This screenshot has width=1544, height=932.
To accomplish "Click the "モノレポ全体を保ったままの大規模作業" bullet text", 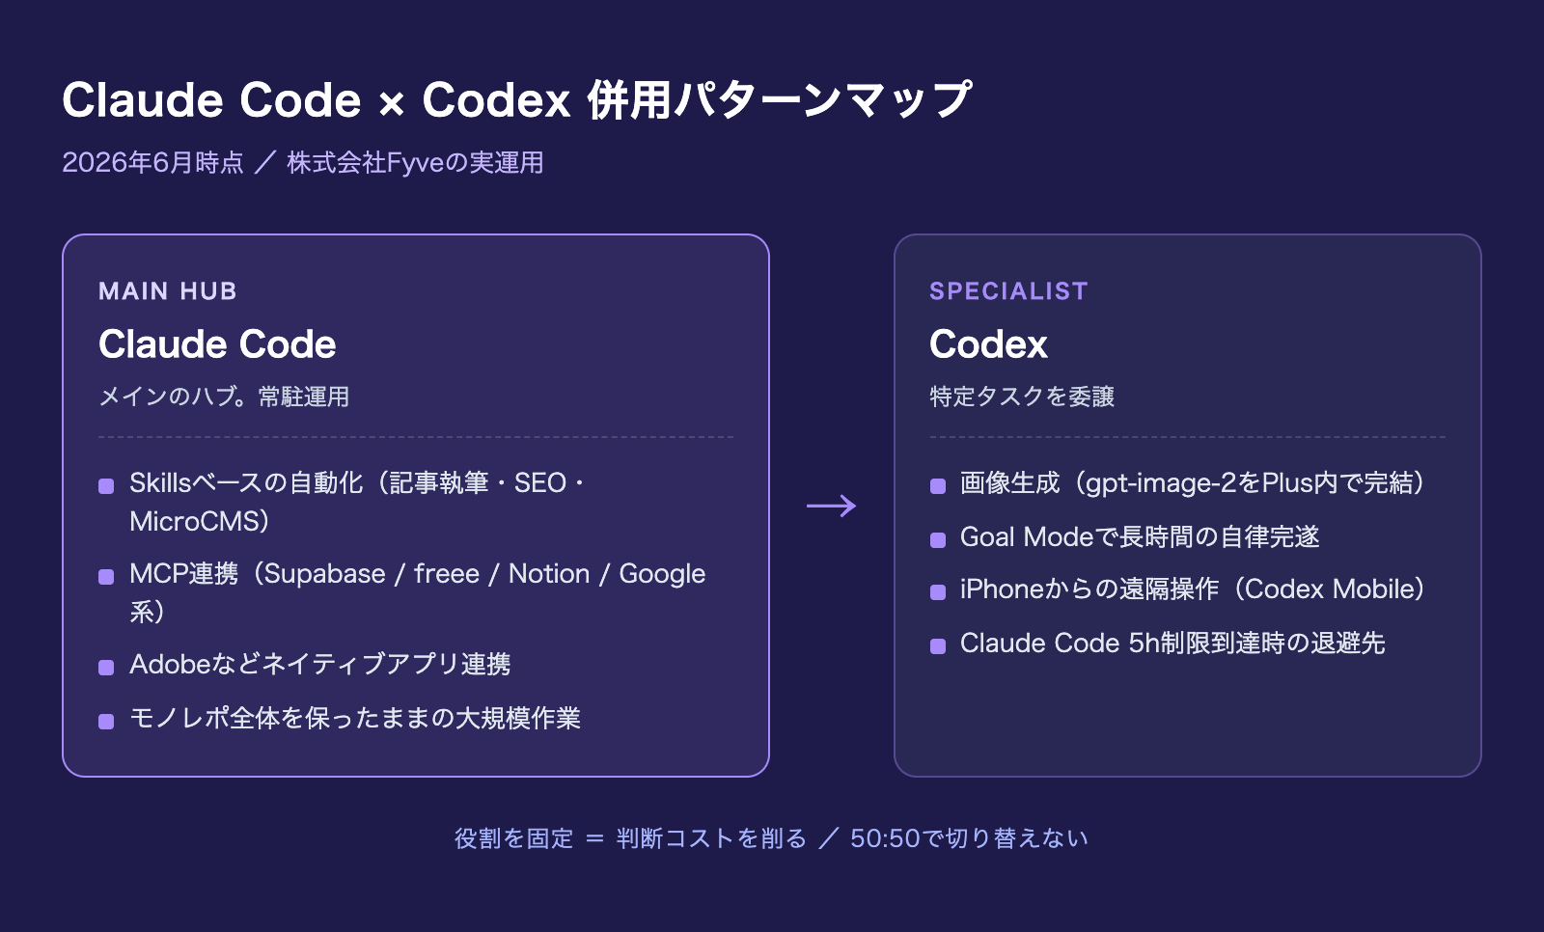I will pyautogui.click(x=355, y=719).
